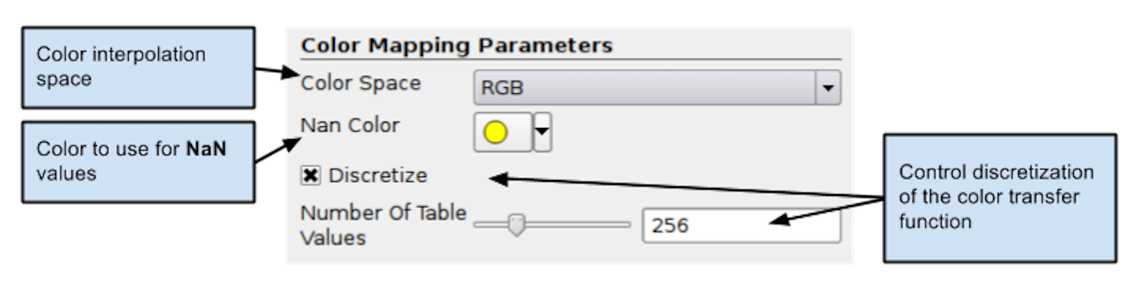Click the Number Of Table Values slider handle

[x=516, y=224]
